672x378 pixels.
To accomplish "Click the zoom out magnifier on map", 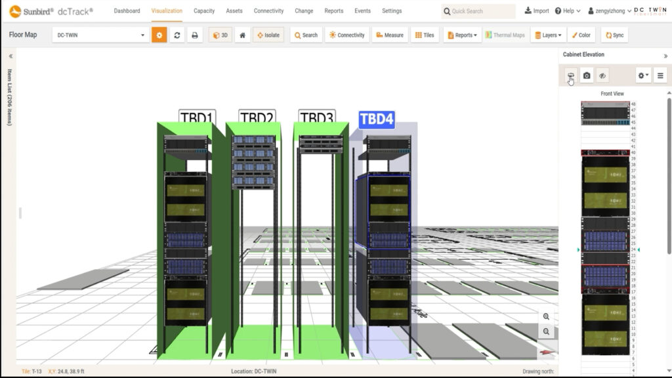I will (546, 331).
